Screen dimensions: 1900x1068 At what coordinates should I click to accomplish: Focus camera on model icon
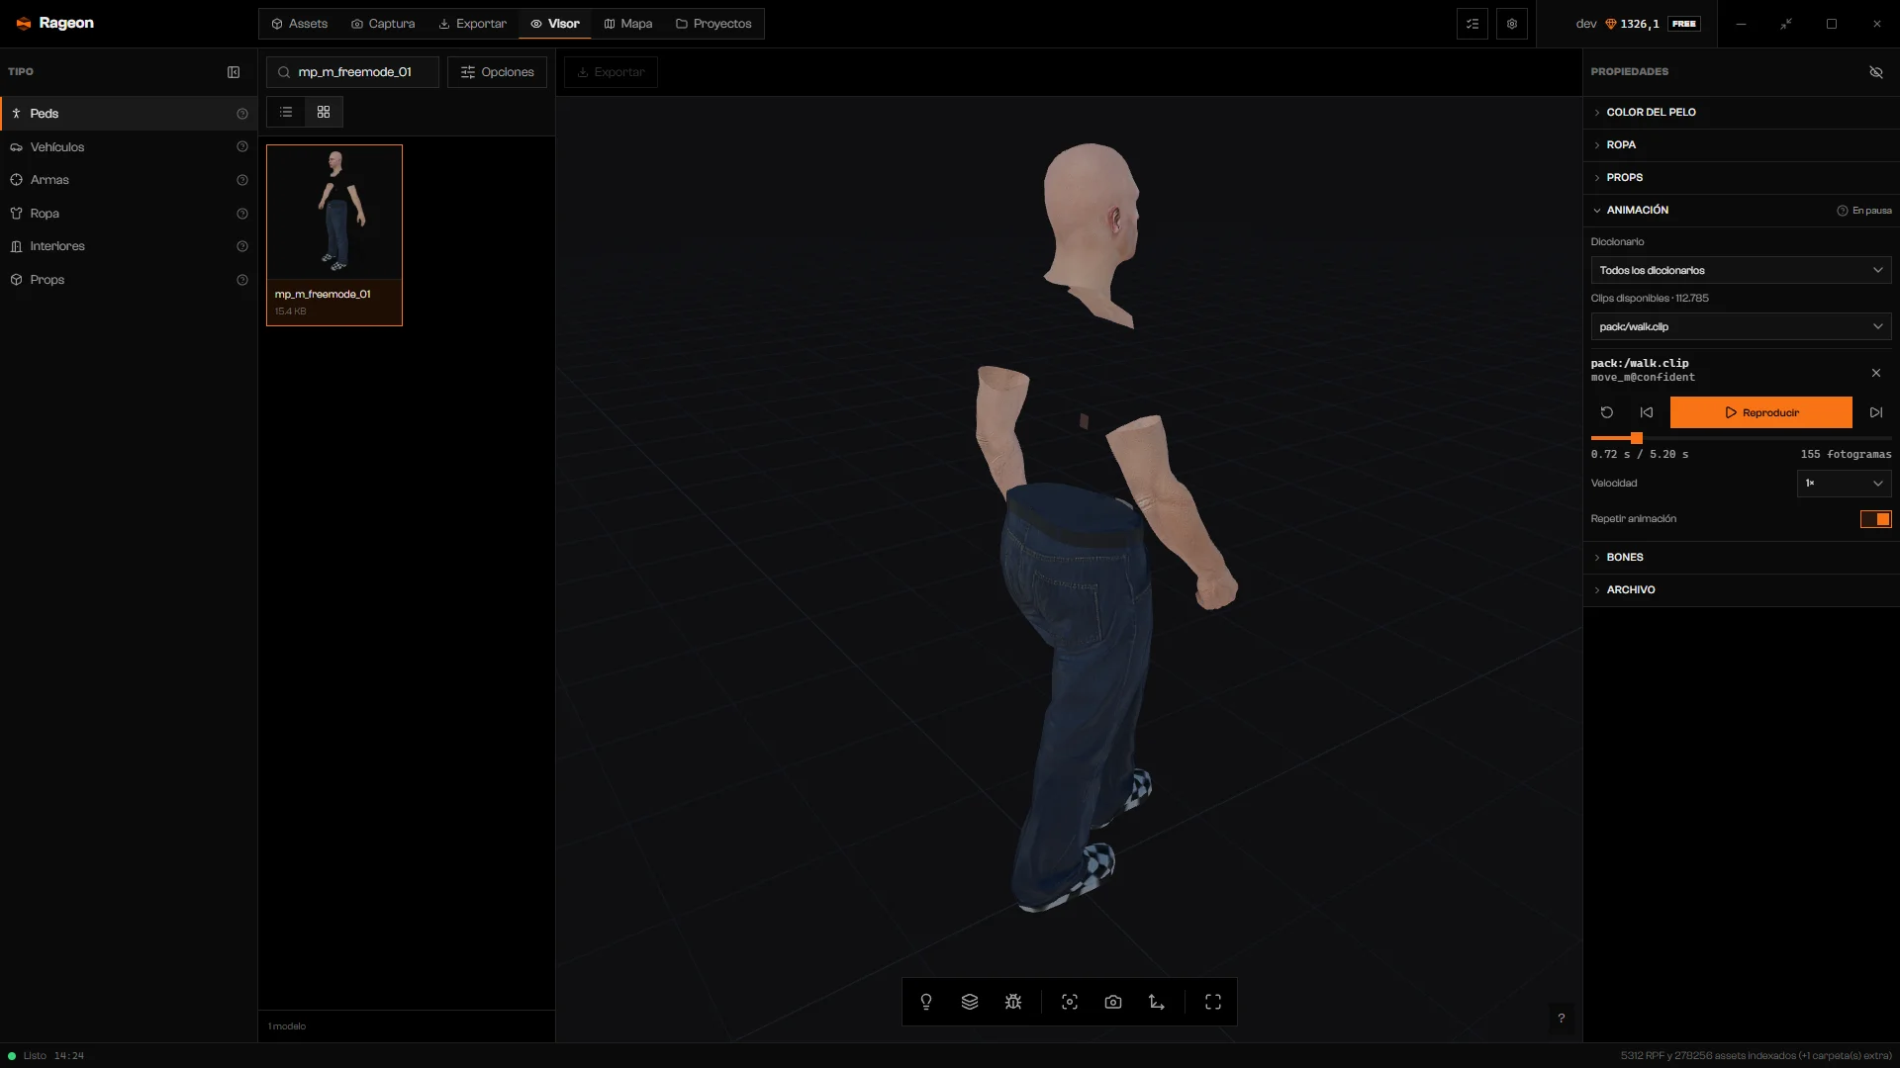1070,1002
